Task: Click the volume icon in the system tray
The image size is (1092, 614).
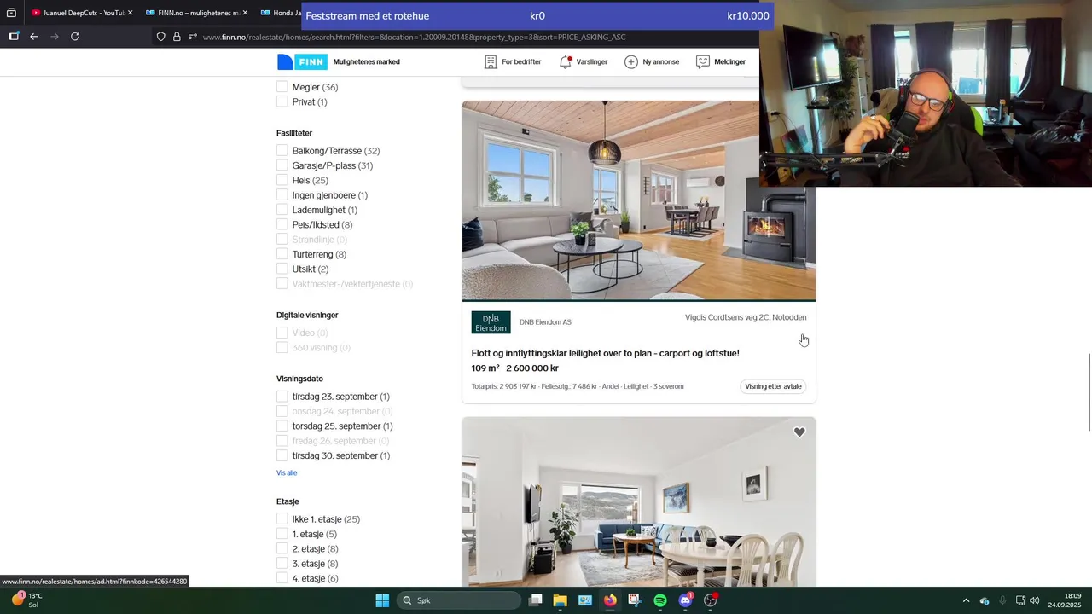Action: [1035, 600]
